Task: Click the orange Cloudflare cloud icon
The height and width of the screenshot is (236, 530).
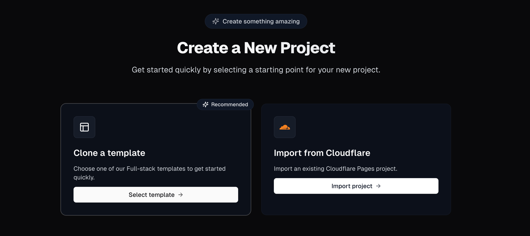Action: (285, 127)
